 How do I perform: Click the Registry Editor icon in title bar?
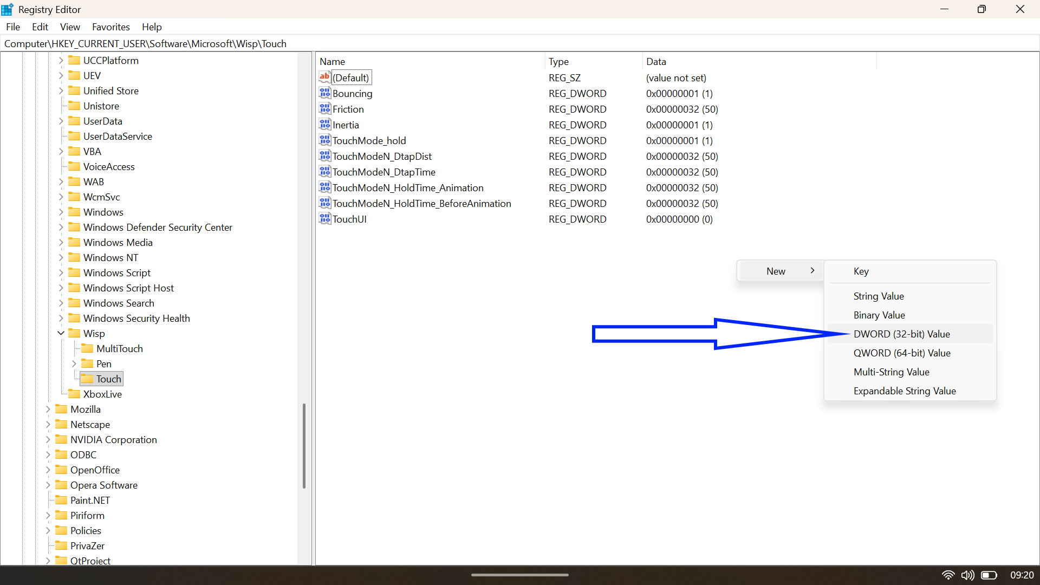7,9
